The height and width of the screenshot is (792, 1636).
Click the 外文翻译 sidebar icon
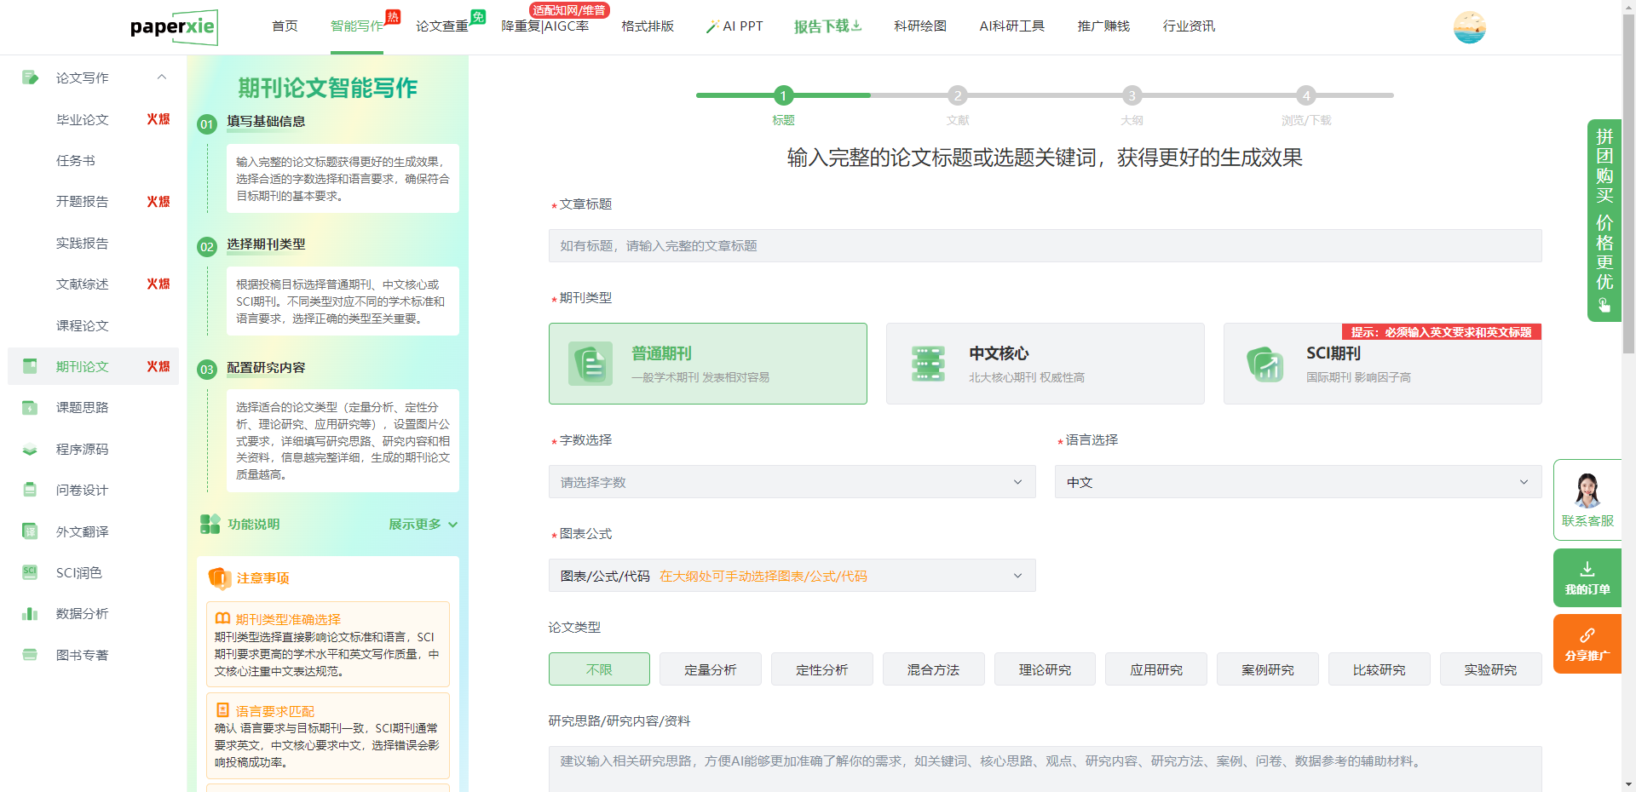point(30,532)
